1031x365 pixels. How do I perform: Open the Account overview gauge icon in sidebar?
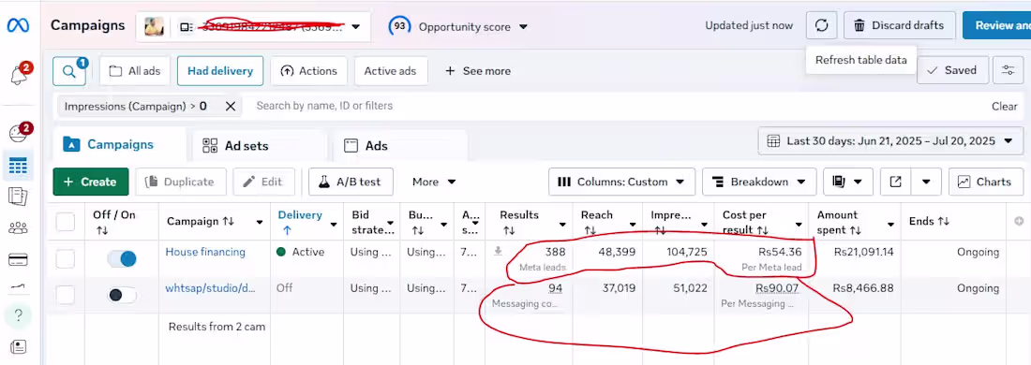click(x=18, y=133)
